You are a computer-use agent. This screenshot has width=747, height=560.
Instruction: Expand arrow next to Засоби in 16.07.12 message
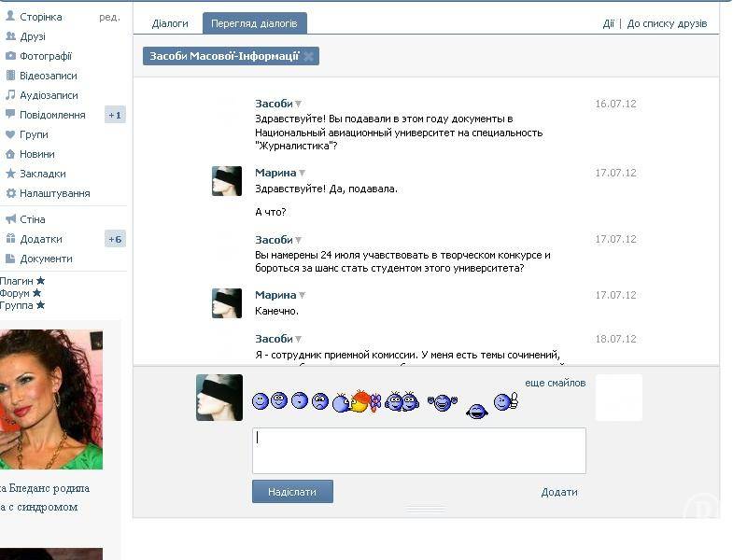pyautogui.click(x=299, y=105)
